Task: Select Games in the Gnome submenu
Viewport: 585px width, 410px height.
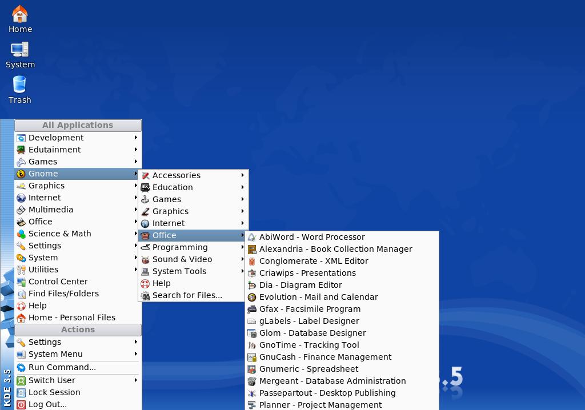Action: (193, 199)
